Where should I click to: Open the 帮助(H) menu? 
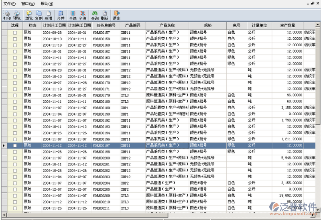click(x=47, y=4)
